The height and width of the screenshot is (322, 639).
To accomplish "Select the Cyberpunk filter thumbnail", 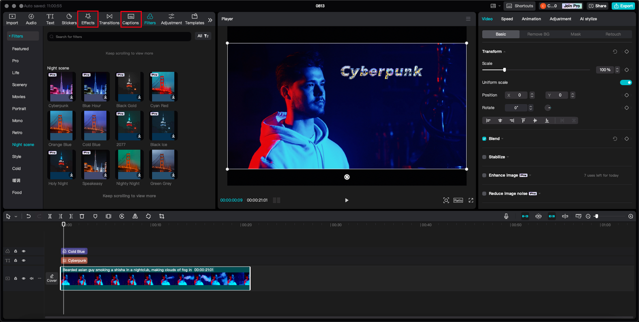I will 61,87.
